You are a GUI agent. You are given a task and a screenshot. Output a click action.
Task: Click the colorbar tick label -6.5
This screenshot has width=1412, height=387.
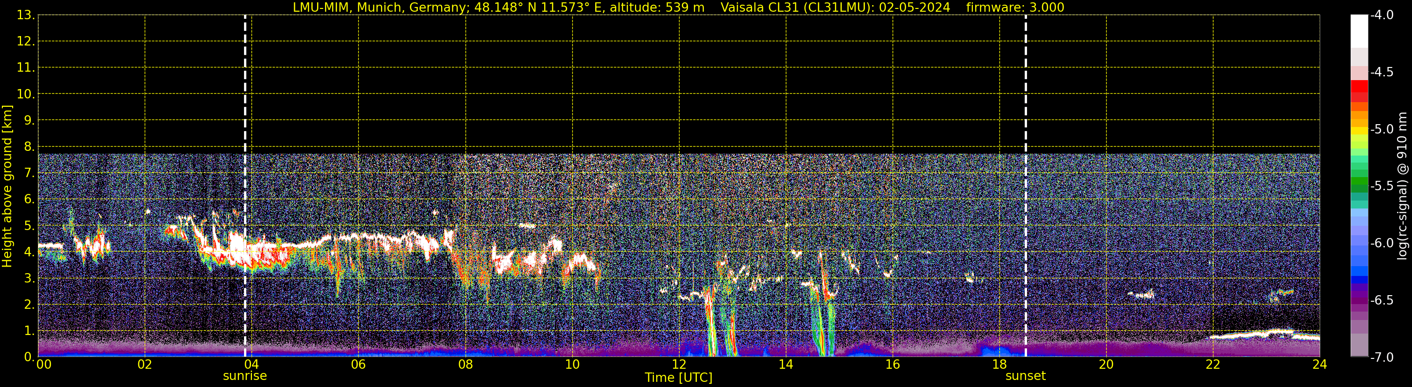1381,300
